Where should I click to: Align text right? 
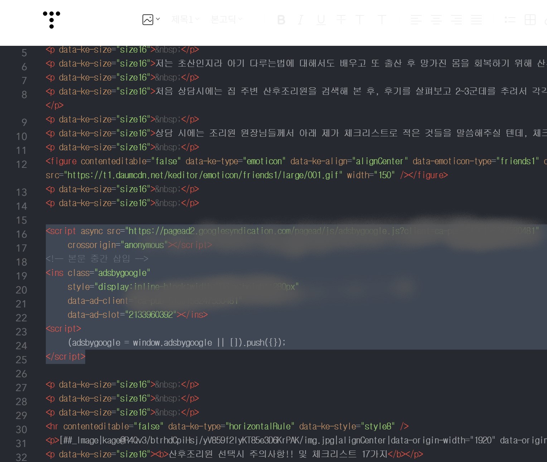[456, 20]
